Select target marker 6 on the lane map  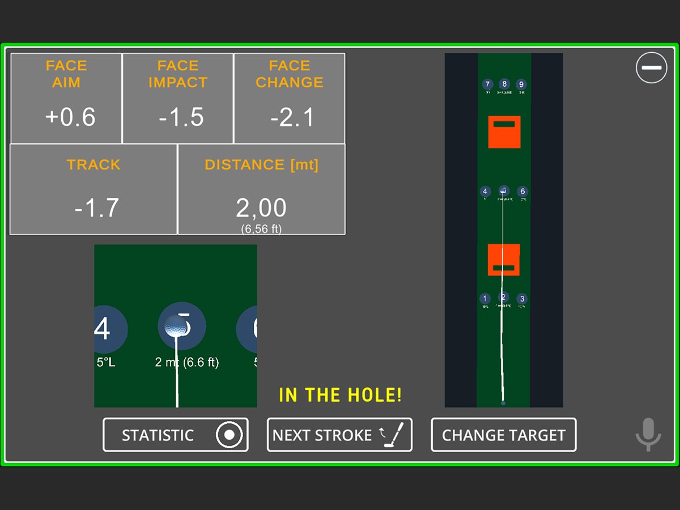522,192
